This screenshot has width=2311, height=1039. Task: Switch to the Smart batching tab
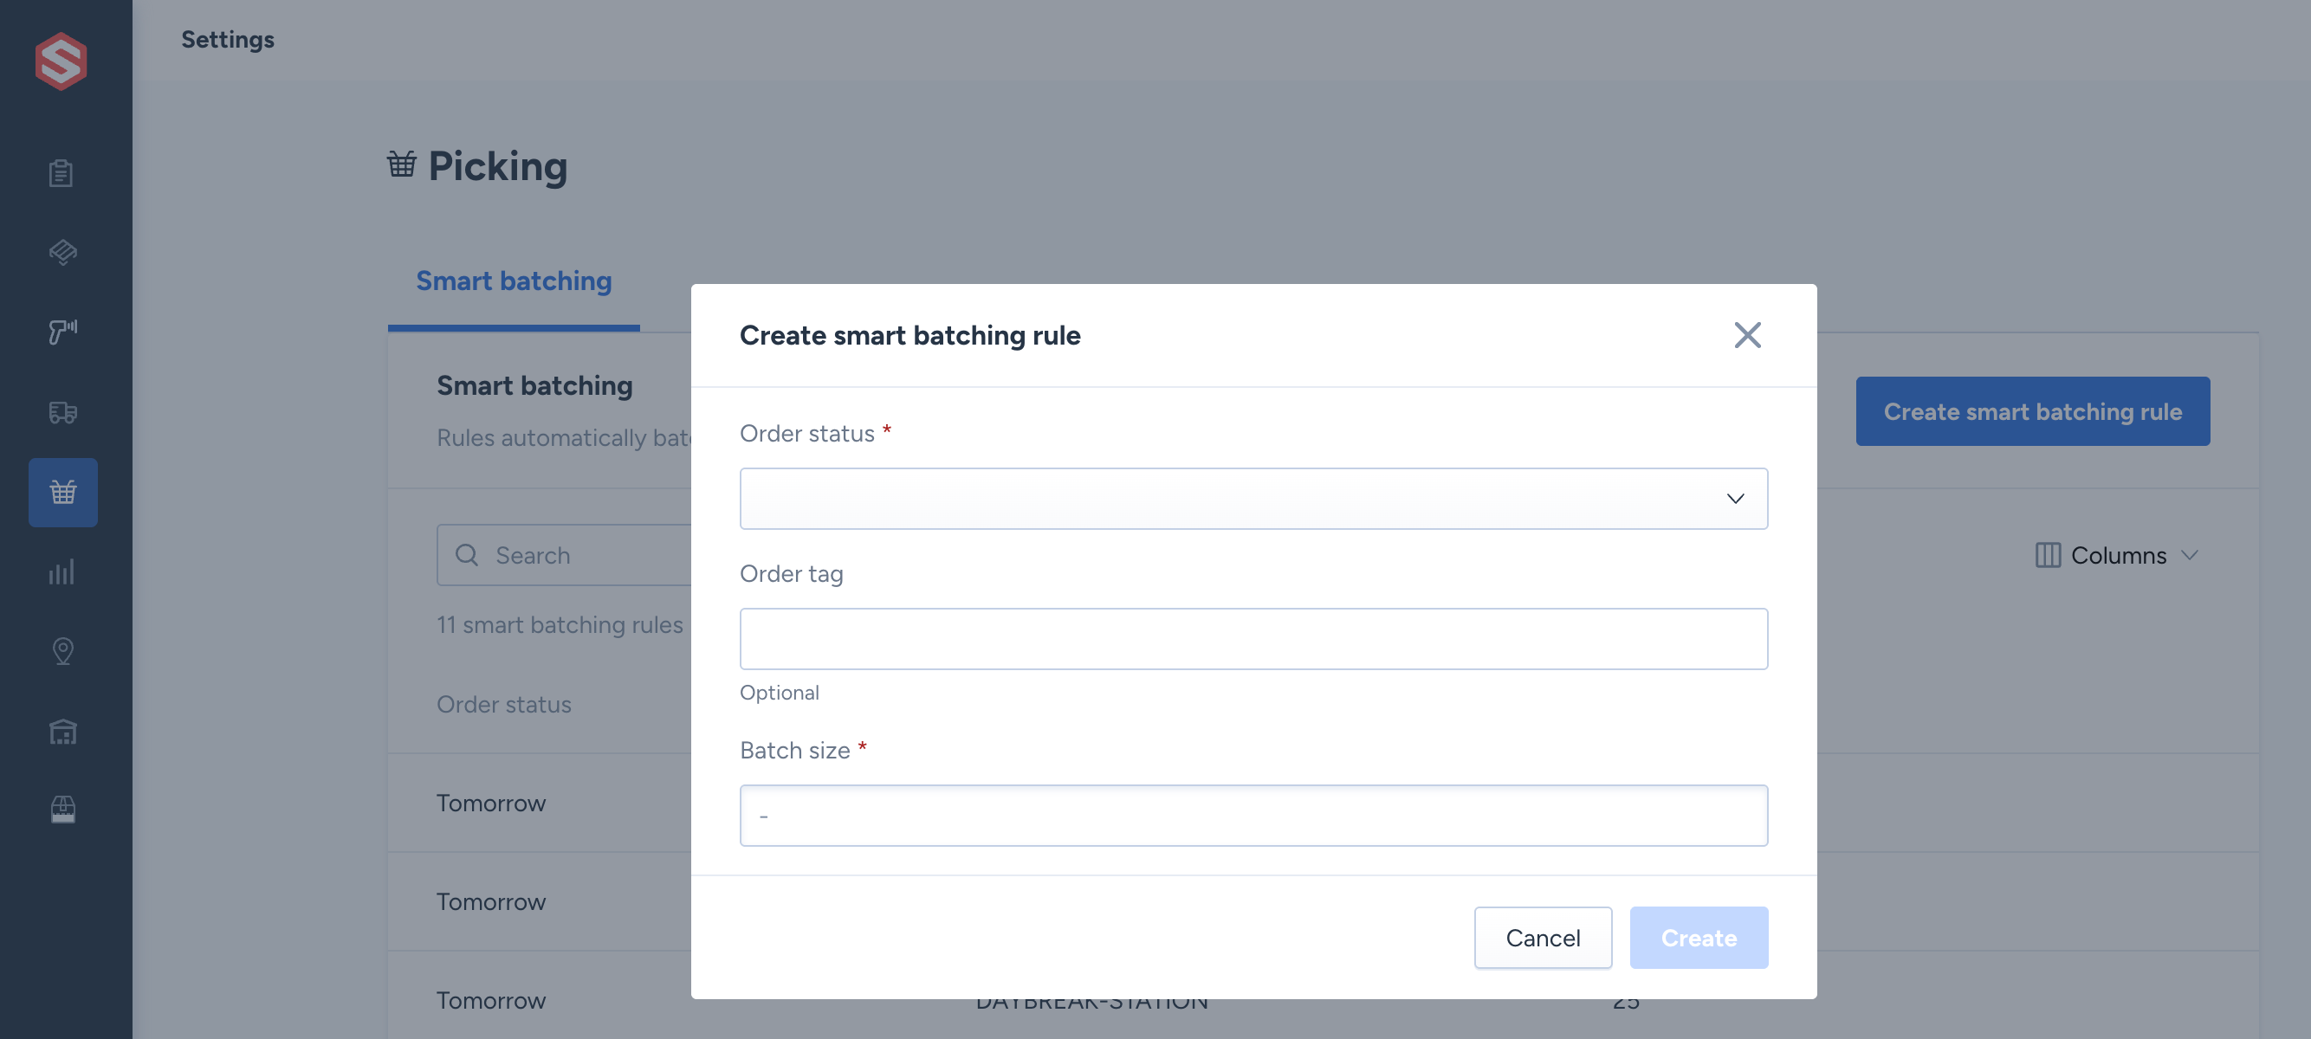click(x=514, y=281)
